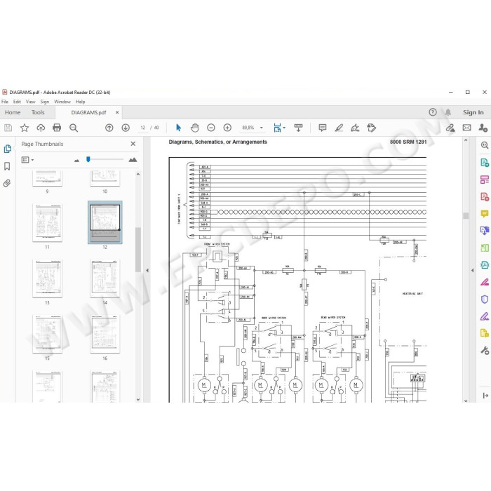491x491 pixels.
Task: Click the Sign In link
Action: pos(473,112)
